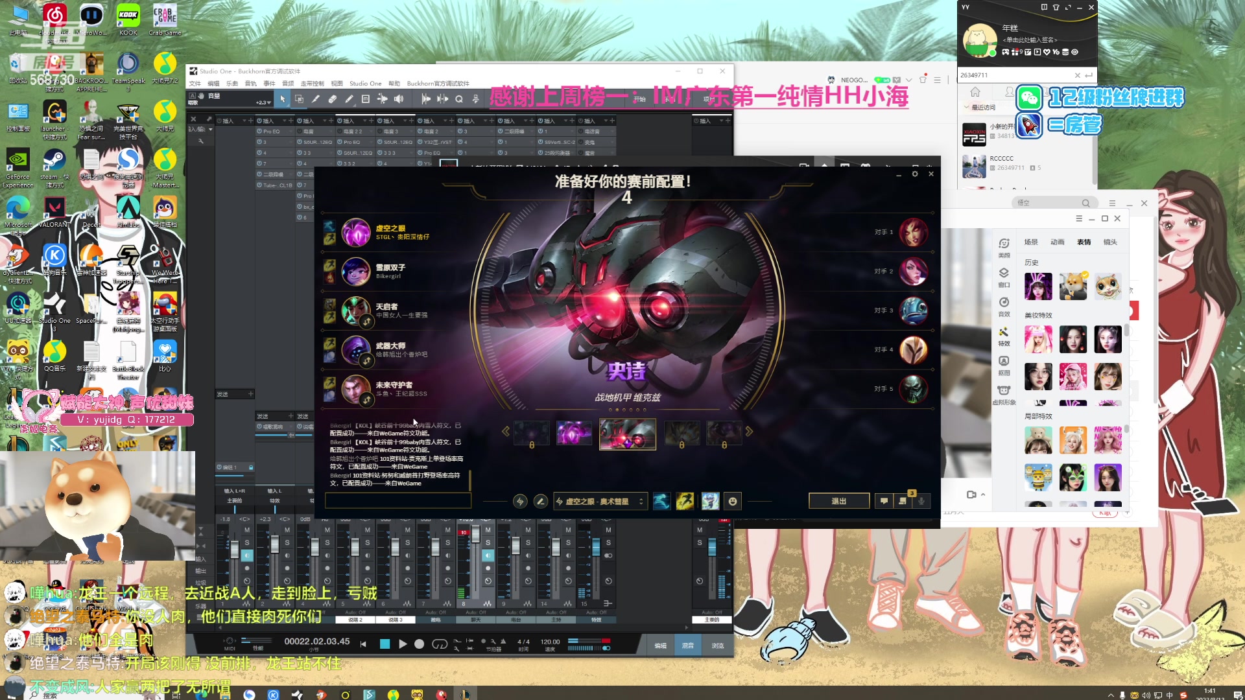Switch to the 浏览 view in Studio One
Screen dimensions: 1245x700
click(717, 646)
